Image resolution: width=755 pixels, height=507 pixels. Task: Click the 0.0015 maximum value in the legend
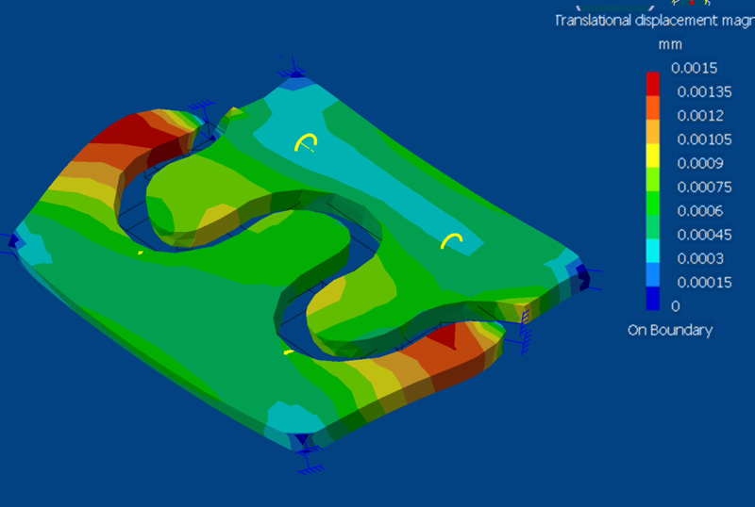tap(694, 68)
